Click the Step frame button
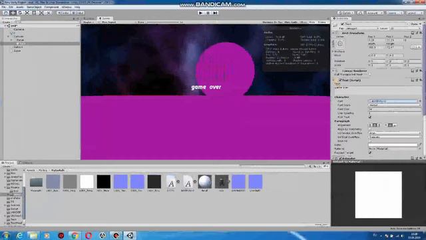Screen dimensions: 426x240 215,13
